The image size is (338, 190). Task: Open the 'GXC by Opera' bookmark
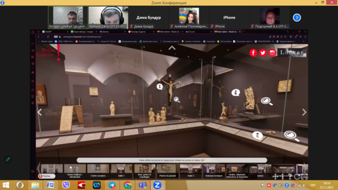(224, 41)
